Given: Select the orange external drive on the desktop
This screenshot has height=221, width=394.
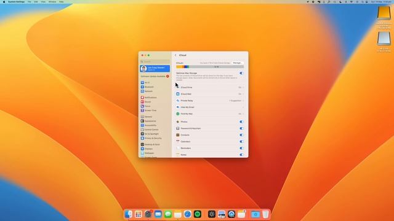Looking at the screenshot, I should point(384,13).
